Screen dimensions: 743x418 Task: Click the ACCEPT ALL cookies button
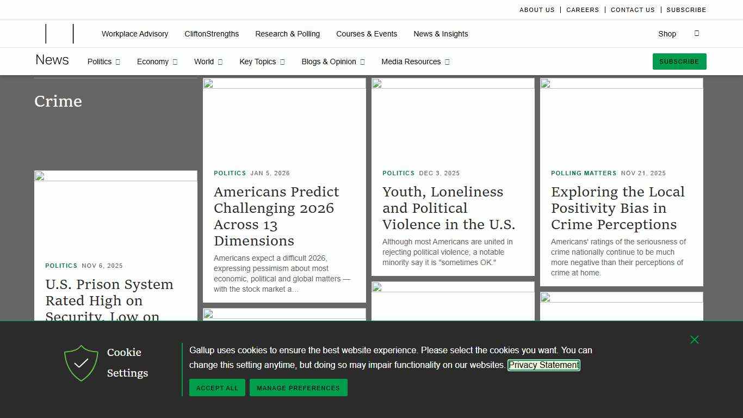pyautogui.click(x=216, y=388)
